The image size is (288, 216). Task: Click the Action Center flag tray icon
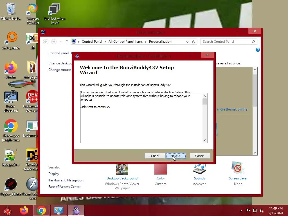coord(248,210)
